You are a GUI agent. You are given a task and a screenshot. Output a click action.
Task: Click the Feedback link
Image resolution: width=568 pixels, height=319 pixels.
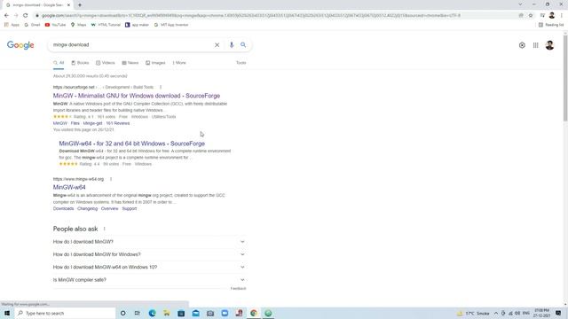238,289
